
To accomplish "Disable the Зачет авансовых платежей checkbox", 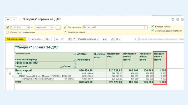I will tap(152, 31).
